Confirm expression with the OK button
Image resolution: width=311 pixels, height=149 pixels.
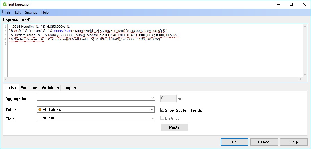pyautogui.click(x=235, y=142)
